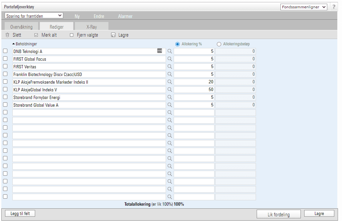Image resolution: width=342 pixels, height=221 pixels.
Task: Tick the Storebrand Fornybar Energi checkbox
Action: point(5,97)
